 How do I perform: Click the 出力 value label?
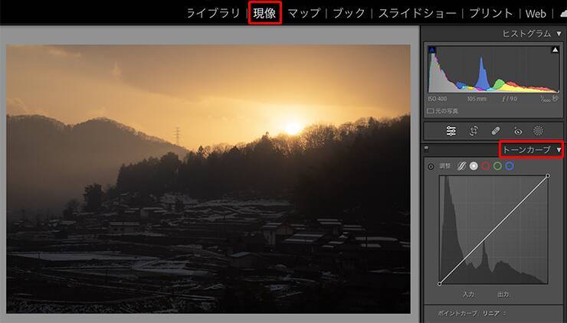pyautogui.click(x=503, y=295)
